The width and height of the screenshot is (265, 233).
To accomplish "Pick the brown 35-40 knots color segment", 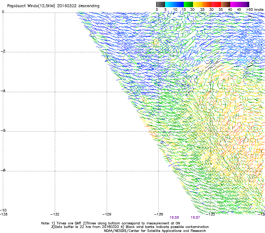I will pyautogui.click(x=226, y=4).
